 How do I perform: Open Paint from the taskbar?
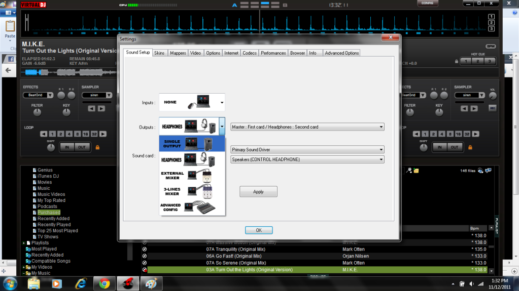(151, 284)
